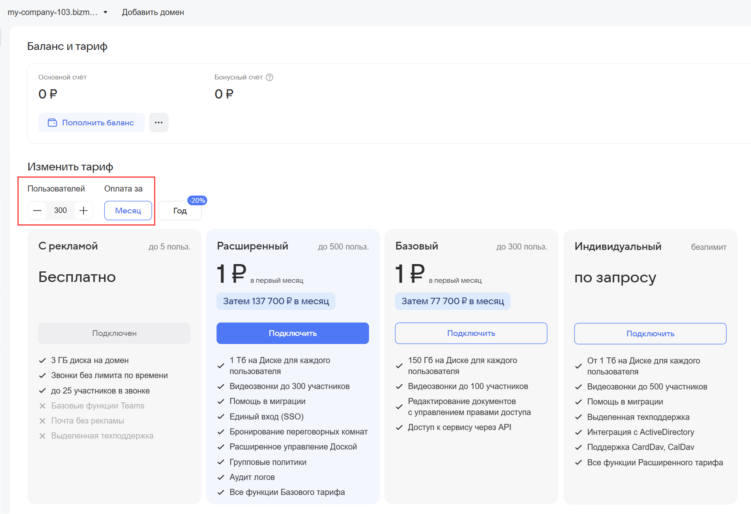The width and height of the screenshot is (751, 514).
Task: Open the three-dots more options menu
Action: click(159, 123)
